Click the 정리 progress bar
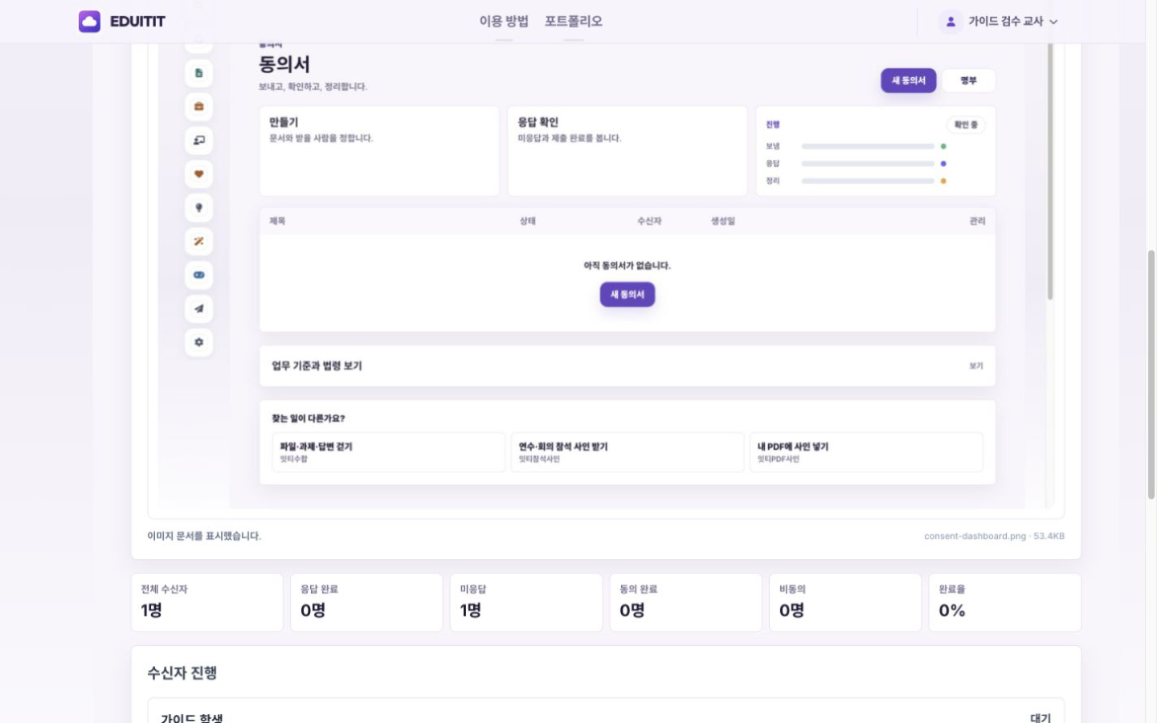The height and width of the screenshot is (723, 1157). pyautogui.click(x=868, y=181)
